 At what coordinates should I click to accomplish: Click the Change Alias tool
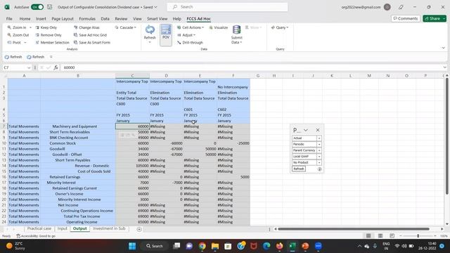coord(86,27)
